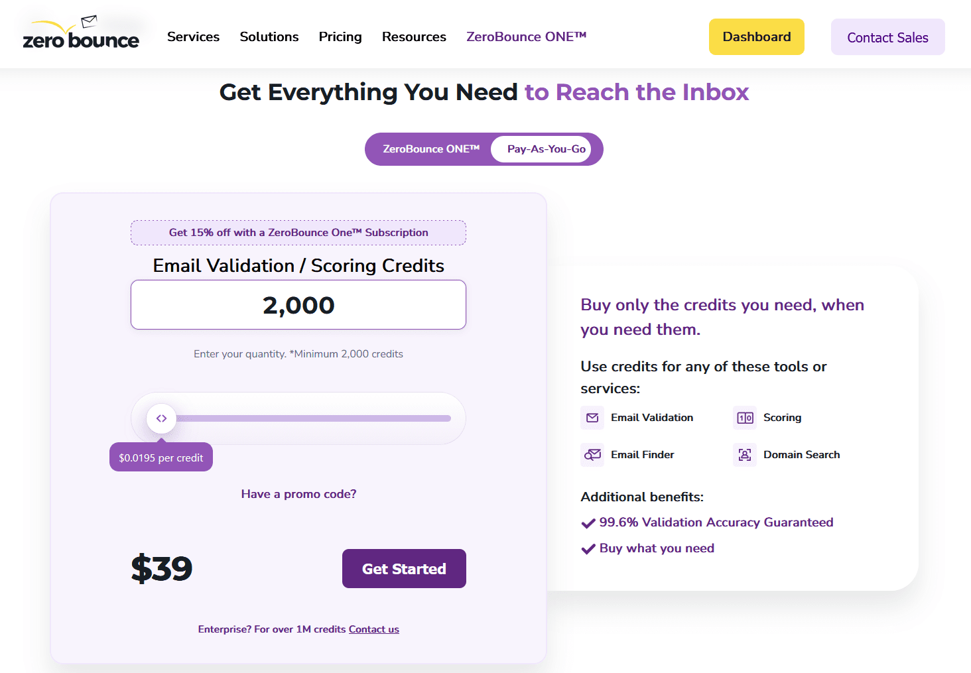The image size is (971, 673).
Task: Click the checkmark beside Buy what you need
Action: click(x=588, y=549)
